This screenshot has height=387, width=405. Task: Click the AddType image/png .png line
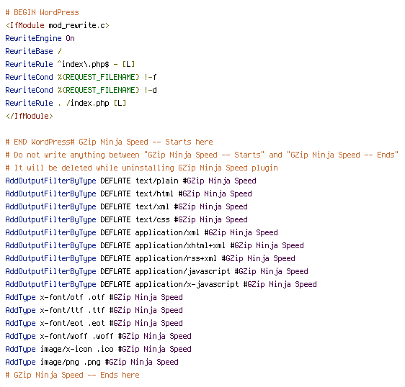[x=92, y=362]
